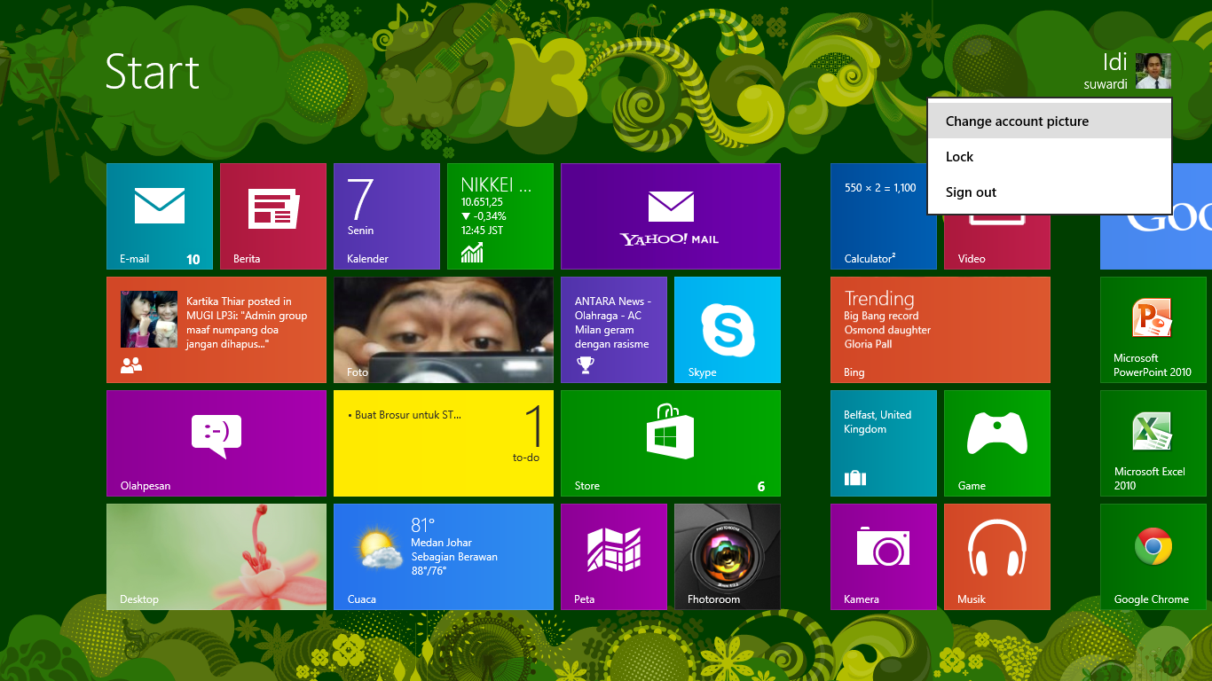
Task: Open the Olahpesan messaging tile
Action: click(216, 443)
